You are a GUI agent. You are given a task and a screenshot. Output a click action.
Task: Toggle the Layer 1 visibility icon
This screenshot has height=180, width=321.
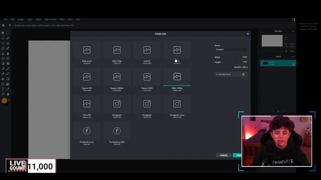point(293,64)
